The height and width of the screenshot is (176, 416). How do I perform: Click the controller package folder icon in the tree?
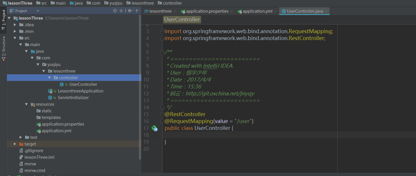(56, 78)
